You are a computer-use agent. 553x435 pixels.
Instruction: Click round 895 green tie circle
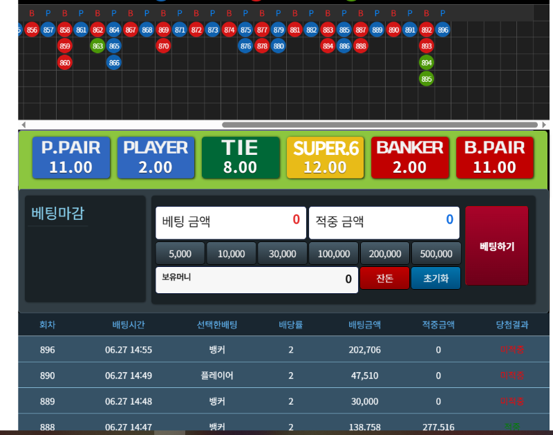coord(427,79)
